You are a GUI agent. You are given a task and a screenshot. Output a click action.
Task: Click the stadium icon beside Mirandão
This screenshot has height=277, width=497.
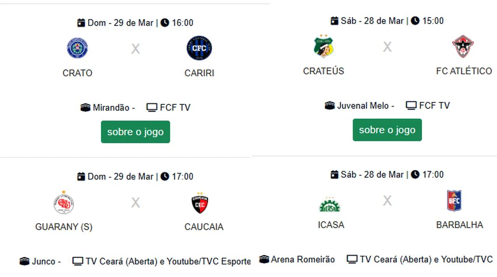click(x=85, y=107)
